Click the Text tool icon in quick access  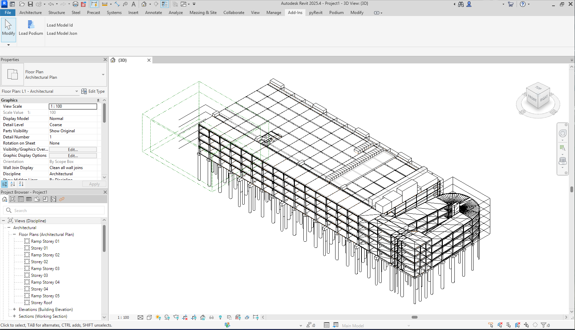pos(134,4)
